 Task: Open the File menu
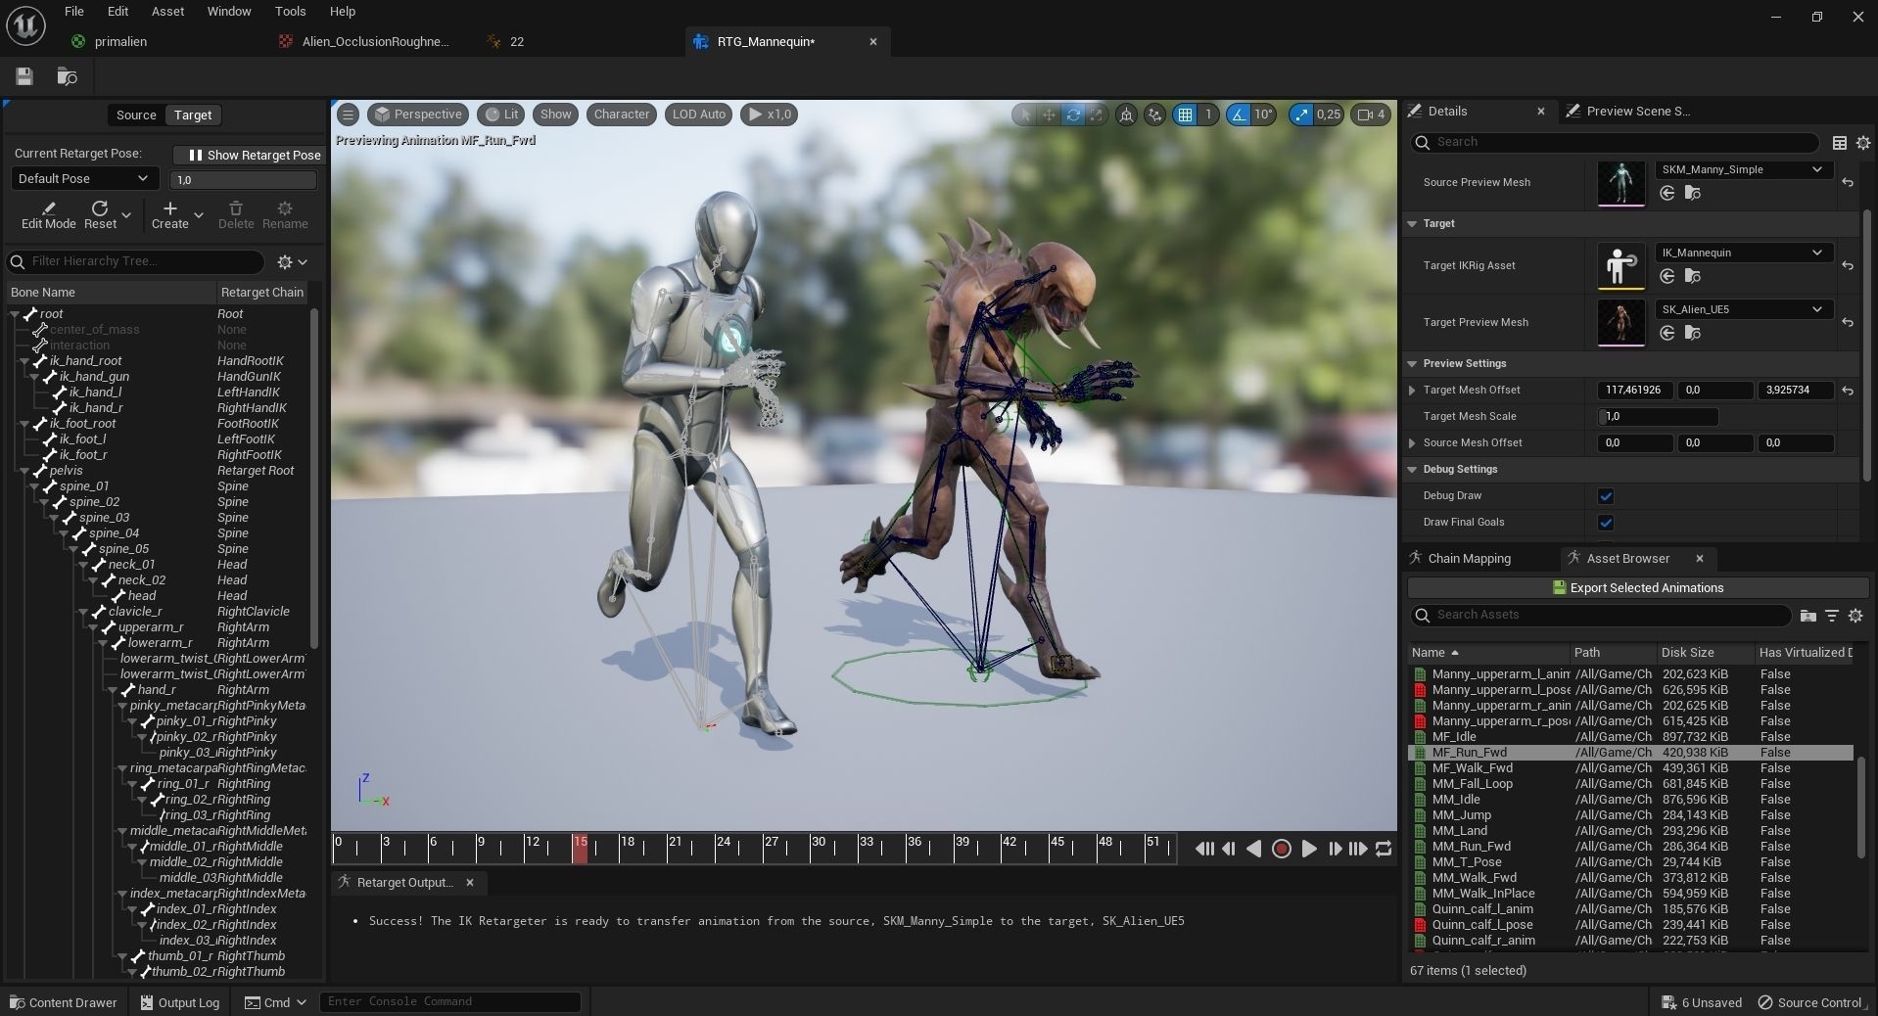coord(73,12)
